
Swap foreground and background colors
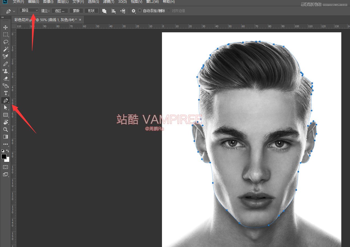(8, 151)
